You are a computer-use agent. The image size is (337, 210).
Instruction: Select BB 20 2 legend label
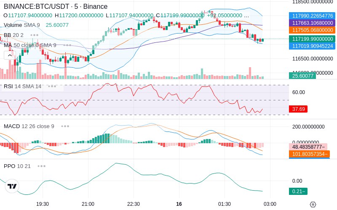tap(13, 35)
